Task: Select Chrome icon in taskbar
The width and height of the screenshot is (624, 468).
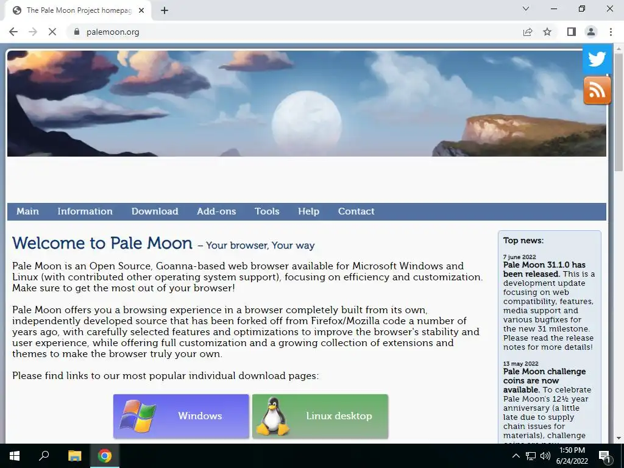Action: (105, 456)
